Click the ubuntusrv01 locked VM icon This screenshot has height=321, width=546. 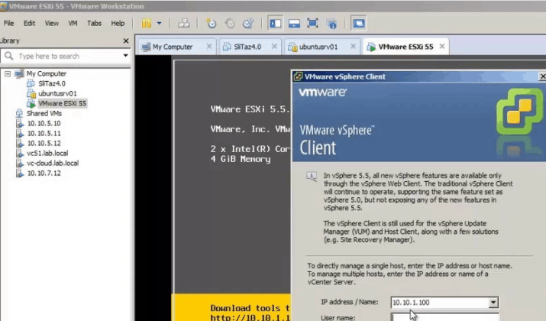tap(31, 93)
